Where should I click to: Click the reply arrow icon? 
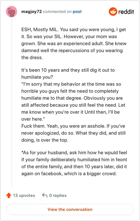pyautogui.click(x=45, y=195)
